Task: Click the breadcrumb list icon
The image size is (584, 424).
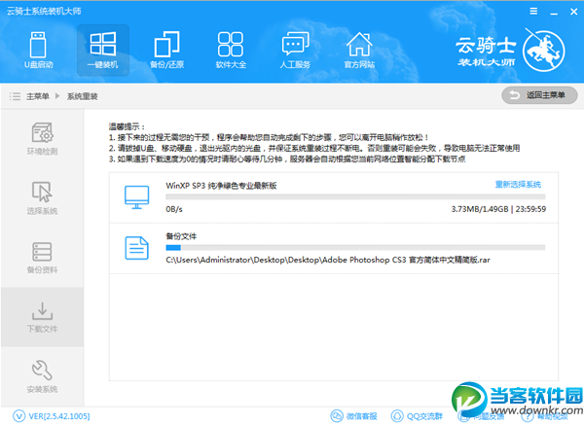Action: 15,96
